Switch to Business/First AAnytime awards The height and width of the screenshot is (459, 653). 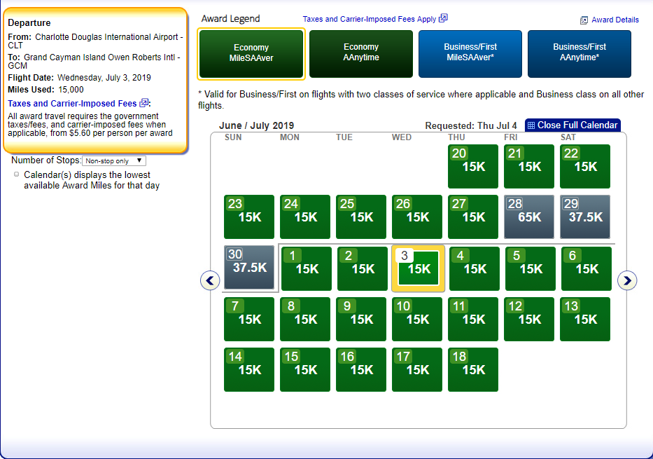tap(579, 54)
